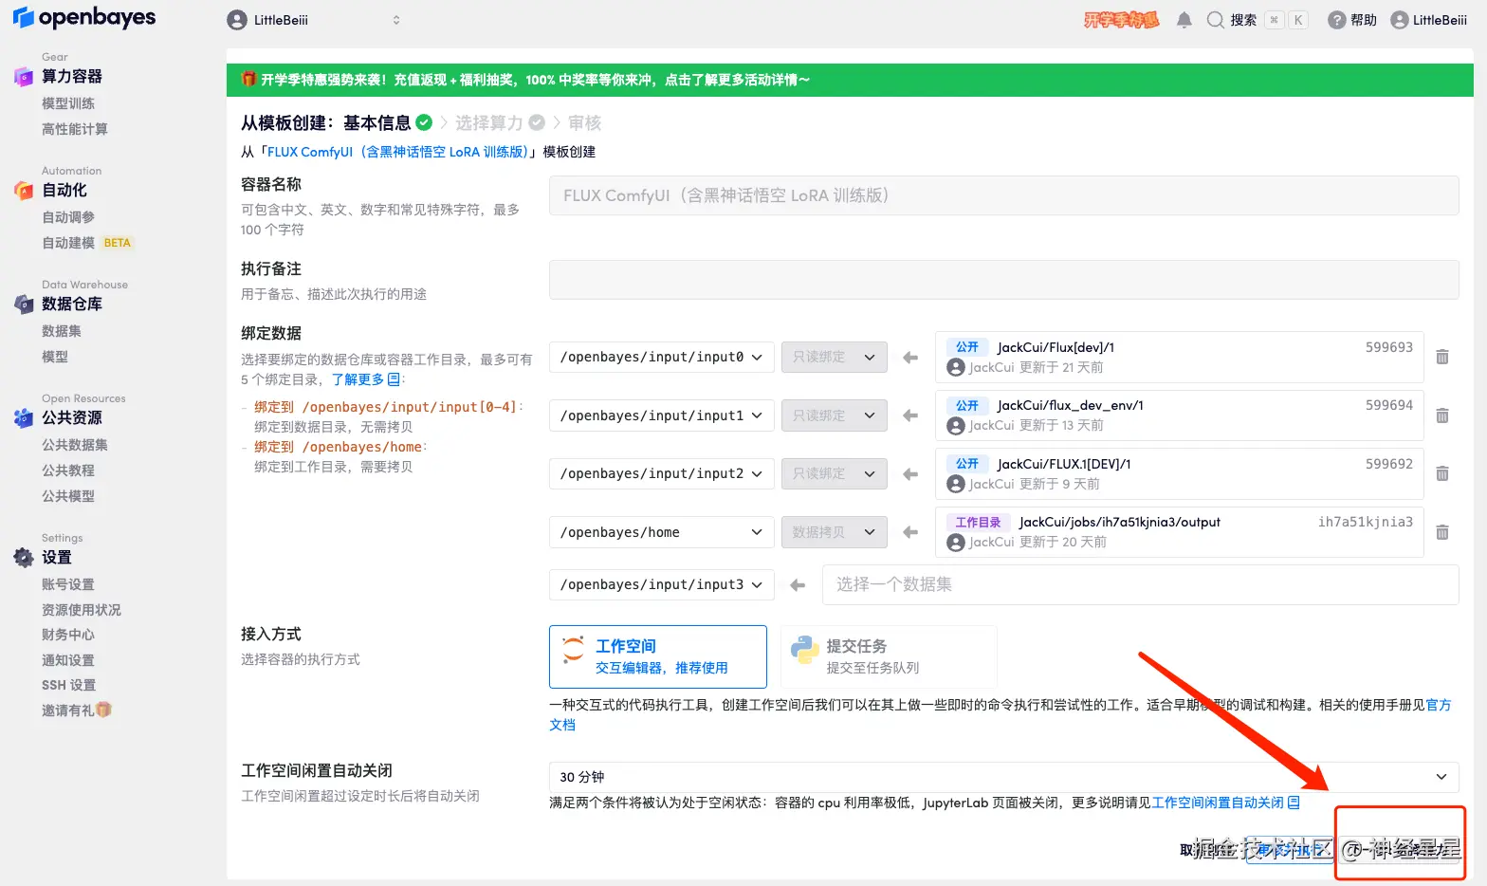Click the 执行备注 input field

pos(1003,280)
